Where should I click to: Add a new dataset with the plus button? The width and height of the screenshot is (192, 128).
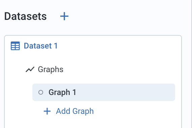(x=64, y=16)
